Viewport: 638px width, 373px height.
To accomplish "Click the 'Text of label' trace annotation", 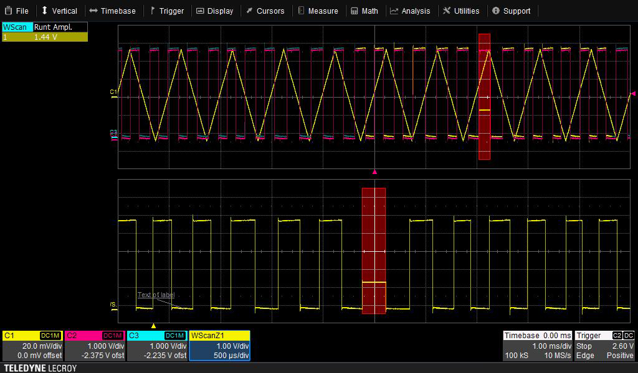I will (156, 295).
